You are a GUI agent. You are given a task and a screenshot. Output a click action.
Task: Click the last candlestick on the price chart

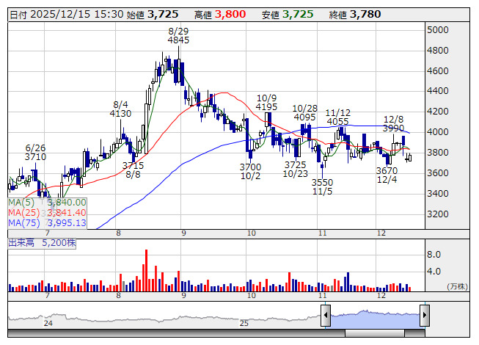pyautogui.click(x=409, y=158)
